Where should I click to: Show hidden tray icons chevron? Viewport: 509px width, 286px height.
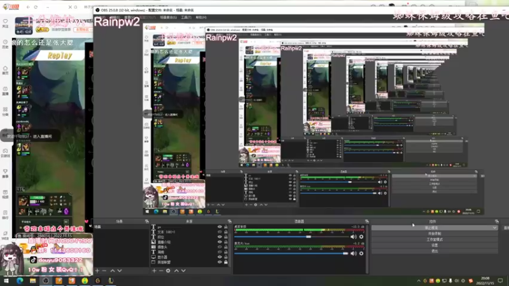point(419,281)
